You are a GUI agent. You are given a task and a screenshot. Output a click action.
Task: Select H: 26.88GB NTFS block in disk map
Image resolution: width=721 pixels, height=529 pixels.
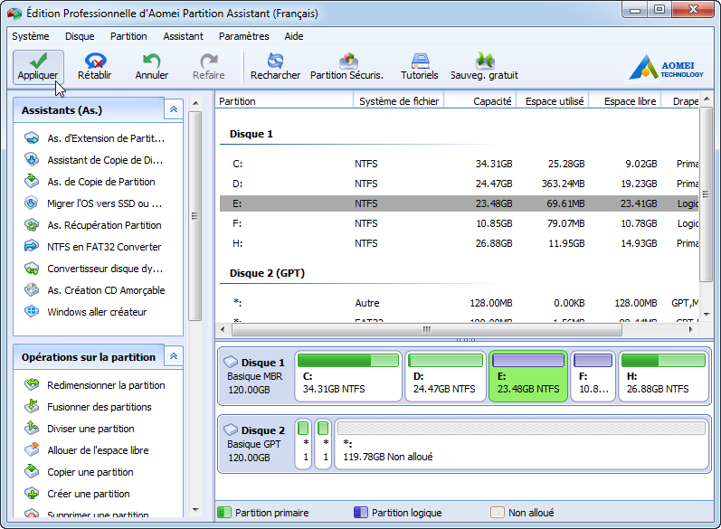[x=663, y=376]
